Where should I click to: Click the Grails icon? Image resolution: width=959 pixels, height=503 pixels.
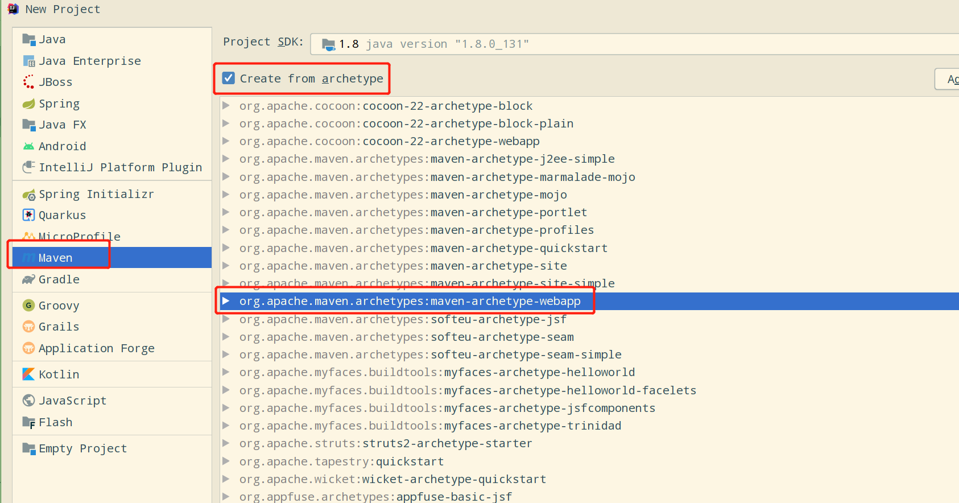click(28, 327)
